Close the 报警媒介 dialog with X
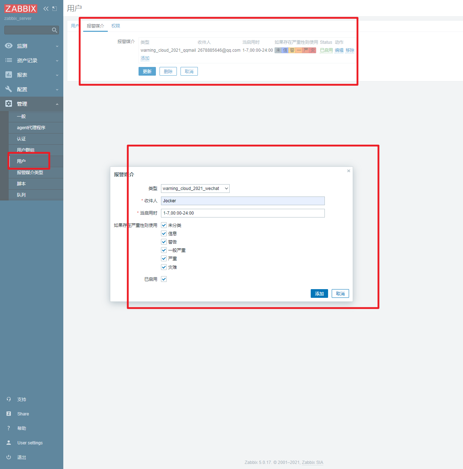 [349, 171]
